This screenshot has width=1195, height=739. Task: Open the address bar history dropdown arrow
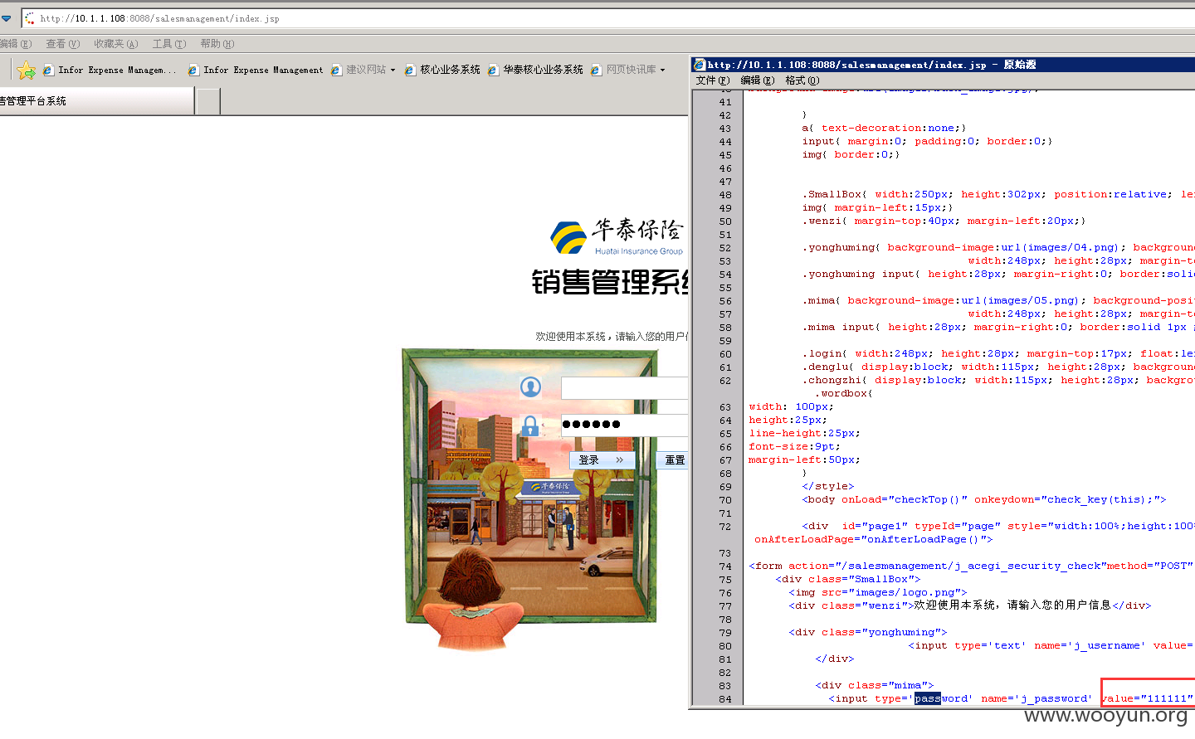6,18
